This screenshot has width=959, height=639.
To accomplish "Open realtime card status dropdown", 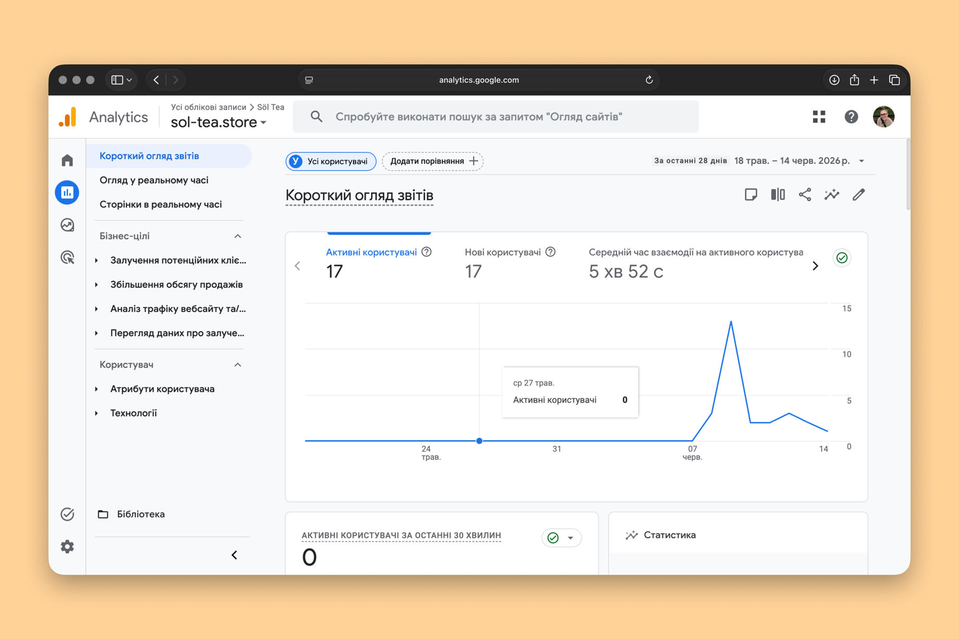I will 561,537.
